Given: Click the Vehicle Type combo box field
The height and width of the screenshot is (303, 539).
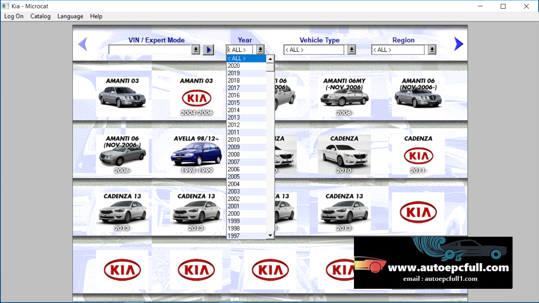Looking at the screenshot, I should click(x=314, y=50).
